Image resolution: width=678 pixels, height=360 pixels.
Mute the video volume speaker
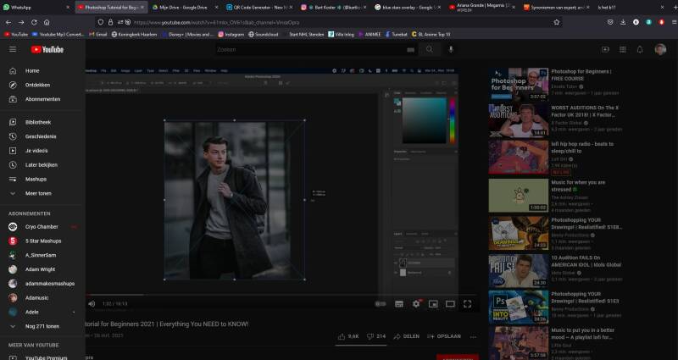92,303
